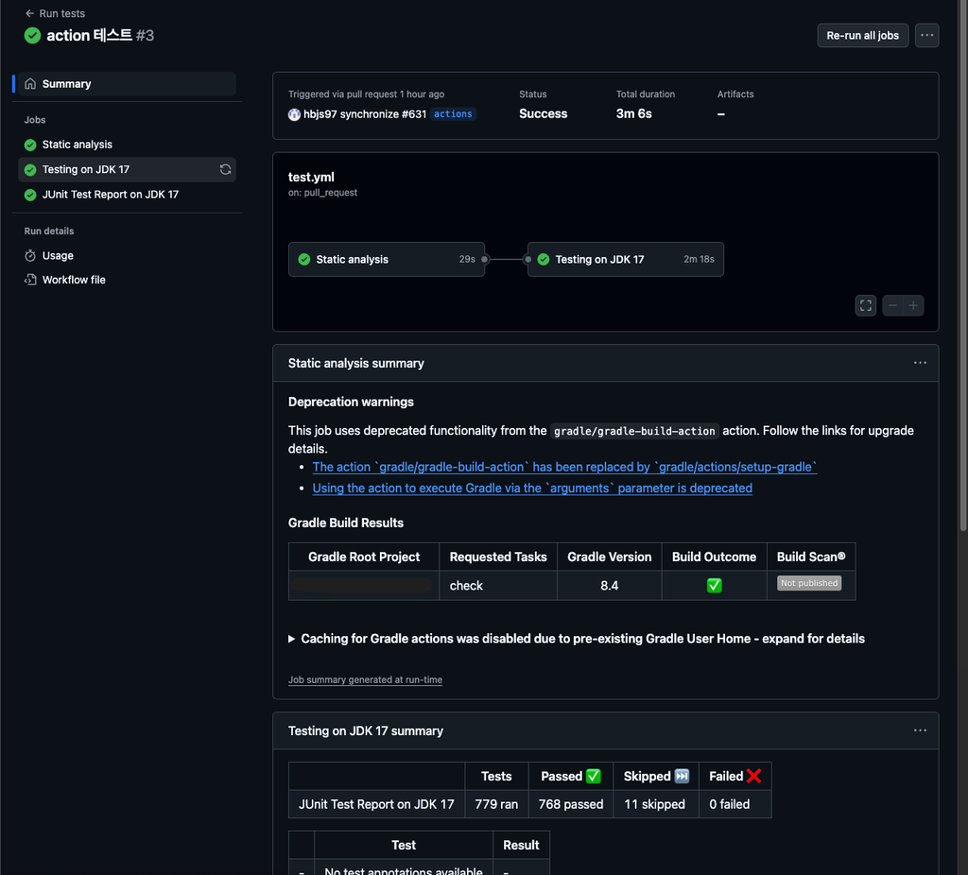The height and width of the screenshot is (875, 968).
Task: Click the Workflow file icon
Action: click(x=30, y=280)
